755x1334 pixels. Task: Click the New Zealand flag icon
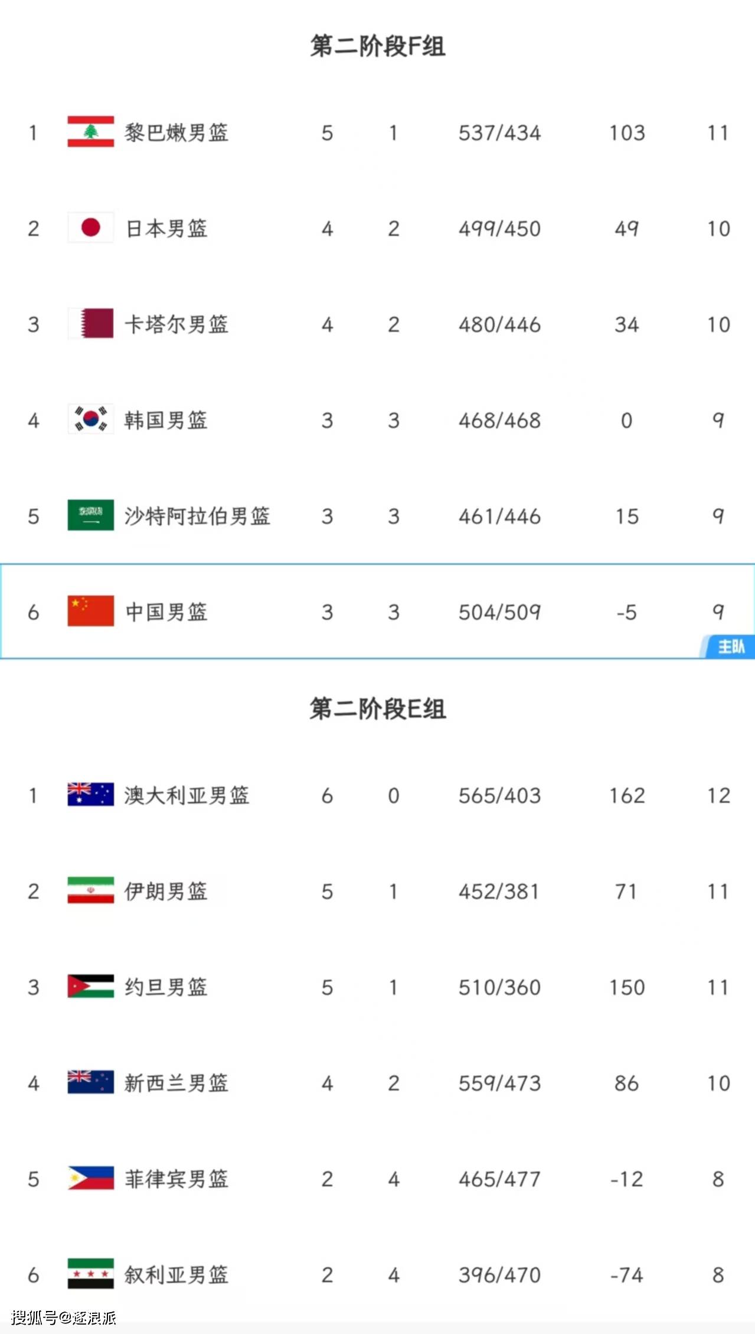coord(90,1082)
